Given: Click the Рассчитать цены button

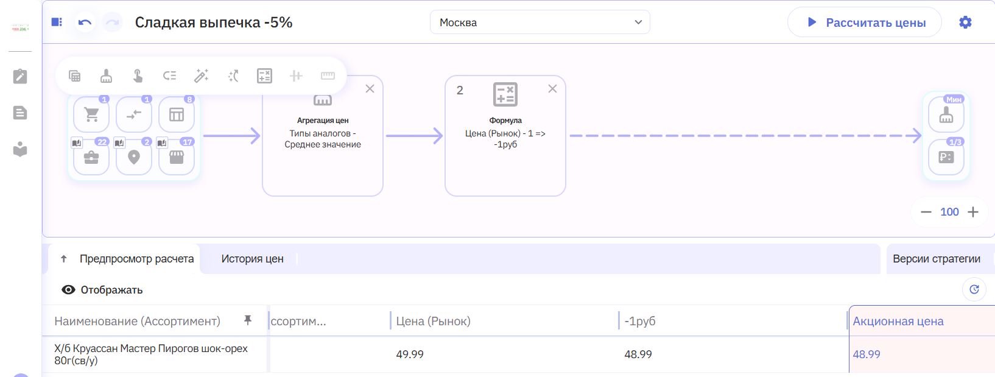Looking at the screenshot, I should coord(865,23).
